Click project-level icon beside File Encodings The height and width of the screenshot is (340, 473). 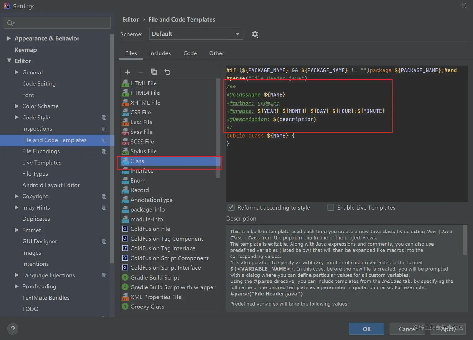point(104,151)
